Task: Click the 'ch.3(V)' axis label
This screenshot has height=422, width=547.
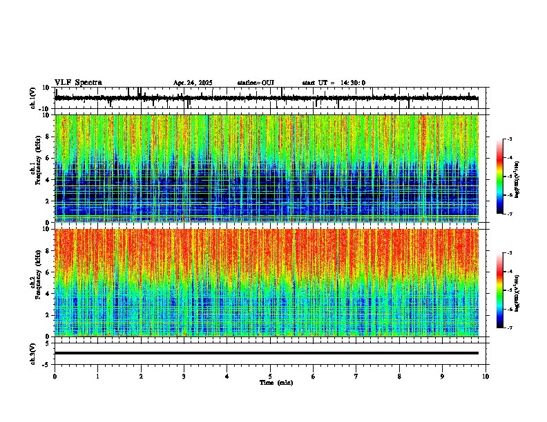Action: (33, 354)
